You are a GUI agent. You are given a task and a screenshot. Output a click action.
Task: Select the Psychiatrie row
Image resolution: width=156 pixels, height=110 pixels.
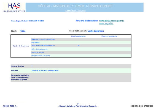(81, 42)
